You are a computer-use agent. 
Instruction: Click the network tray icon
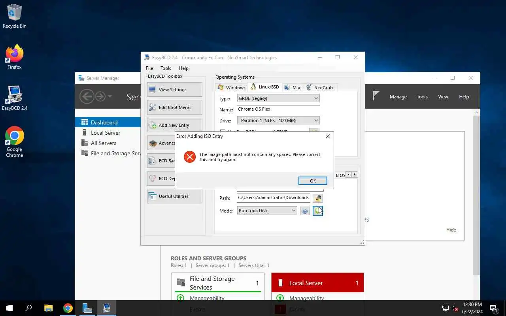click(445, 308)
